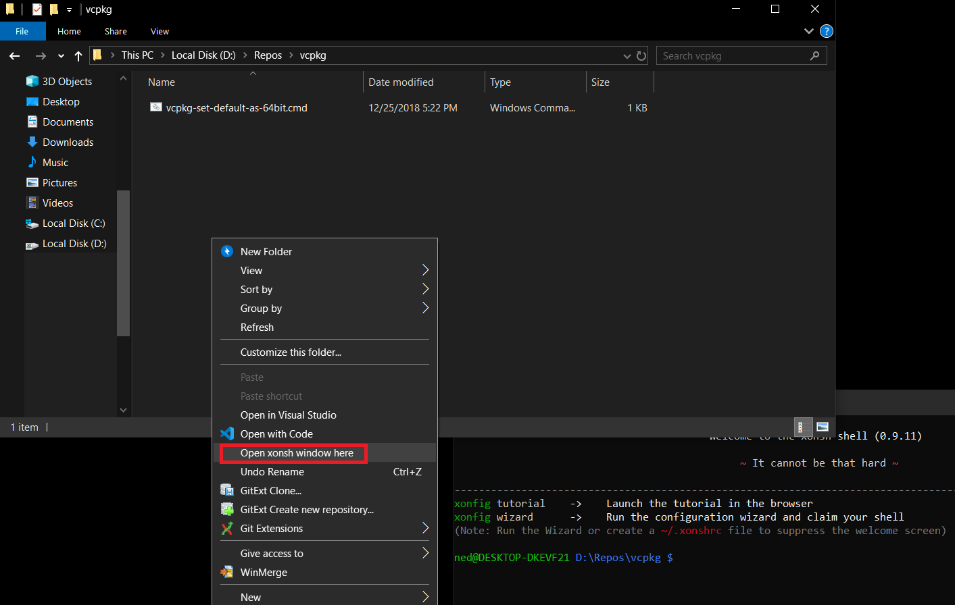Switch to large thumbnails view
The height and width of the screenshot is (605, 955).
point(822,427)
